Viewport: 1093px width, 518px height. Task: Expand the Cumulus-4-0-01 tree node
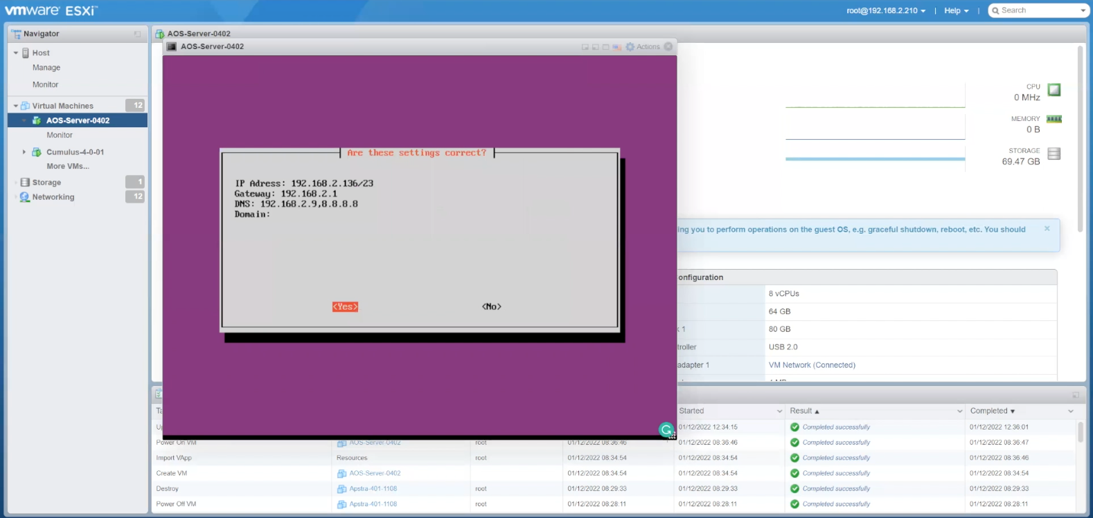point(24,152)
